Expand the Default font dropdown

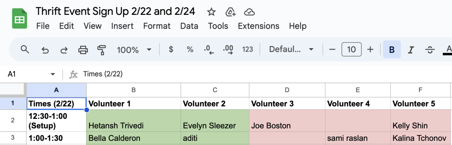coord(291,50)
